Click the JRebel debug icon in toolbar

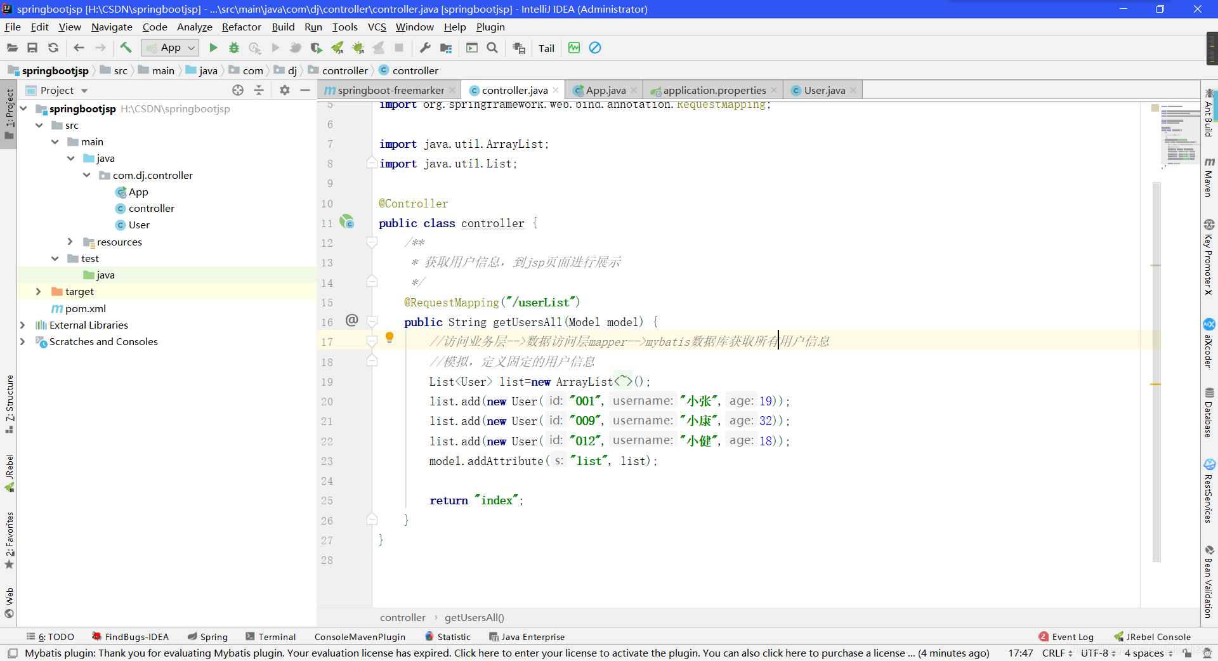[358, 48]
